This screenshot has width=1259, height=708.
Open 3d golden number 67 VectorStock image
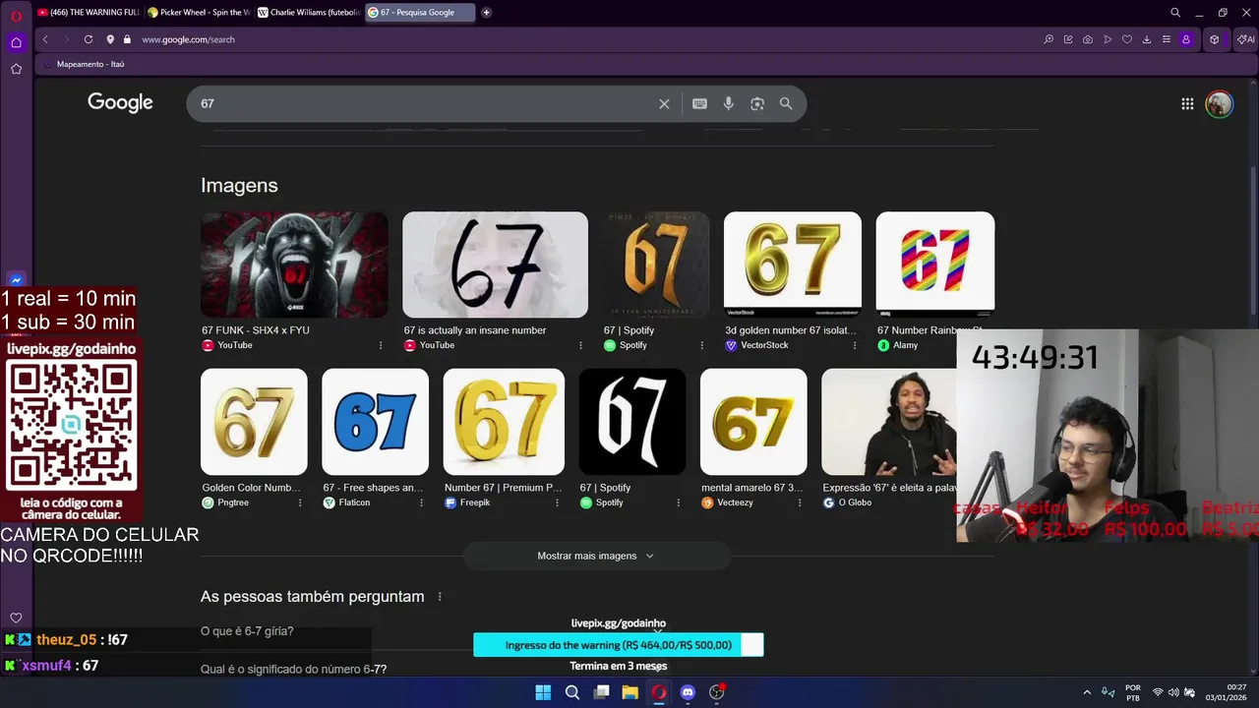793,265
